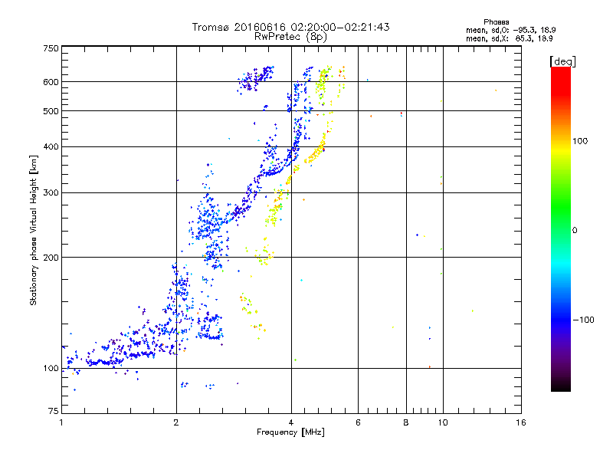Click the plot title "Tromsø 20160616 02:20:00-02:21:43"
This screenshot has width=613, height=460.
point(290,27)
